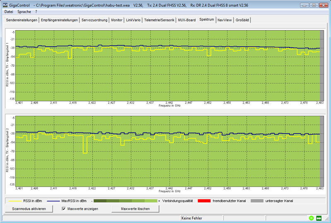Switch to the MUX-Board tab
This screenshot has height=223, width=331.
coord(187,20)
